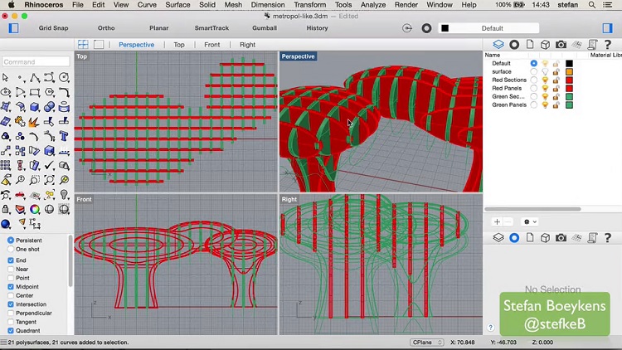622x350 pixels.
Task: Switch to the Top viewport tab
Action: pyautogui.click(x=179, y=45)
